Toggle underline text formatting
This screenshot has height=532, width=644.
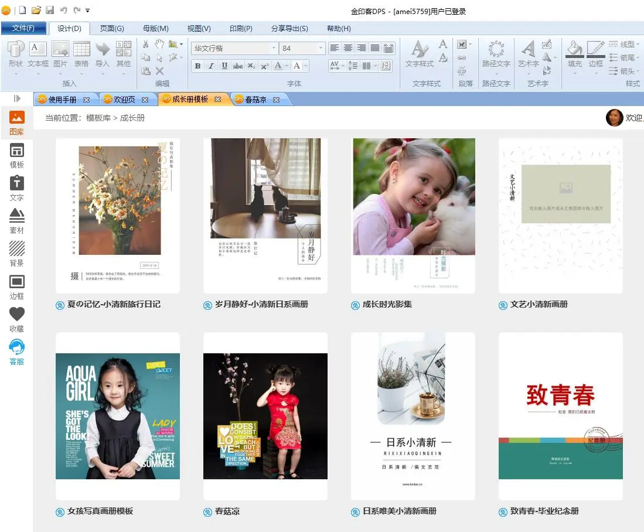pos(224,66)
